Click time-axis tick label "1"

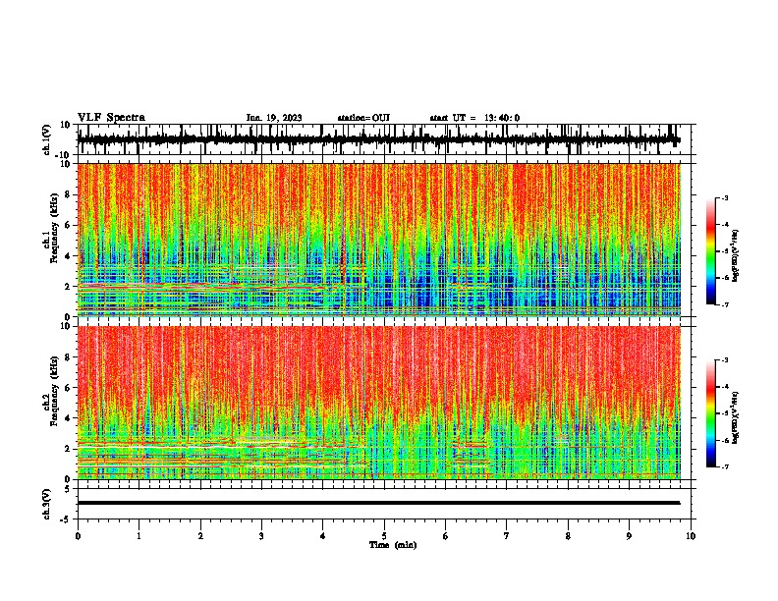click(139, 536)
